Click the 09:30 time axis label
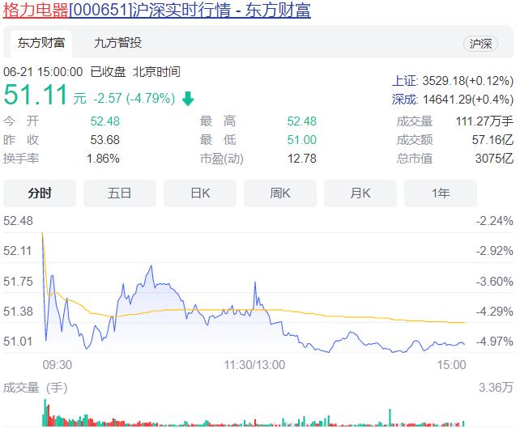Viewport: 520px width, 433px height. [58, 365]
